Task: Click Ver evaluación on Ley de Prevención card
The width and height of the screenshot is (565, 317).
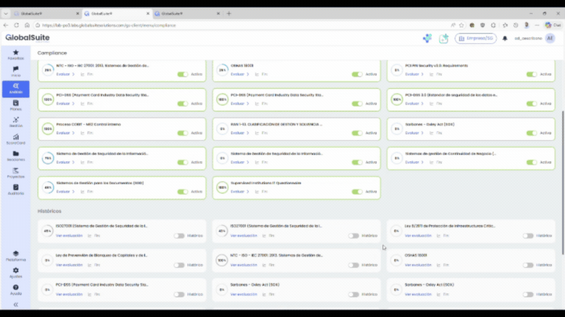Action: pos(69,265)
